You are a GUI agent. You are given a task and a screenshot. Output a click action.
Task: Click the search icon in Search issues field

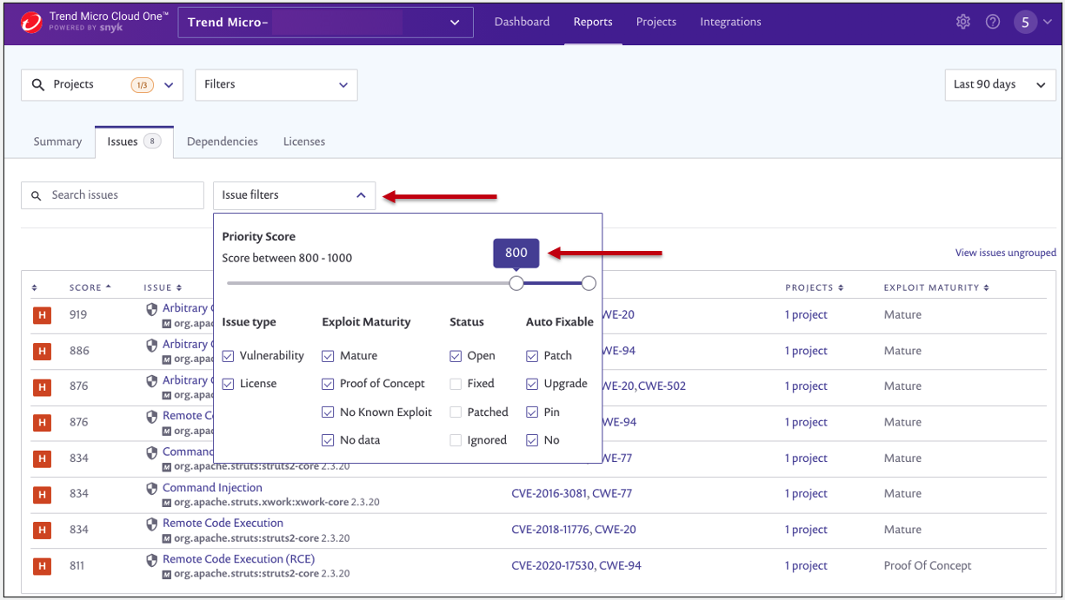point(37,196)
